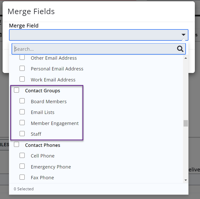Click the search magnifier icon
The image size is (200, 199).
(180, 49)
